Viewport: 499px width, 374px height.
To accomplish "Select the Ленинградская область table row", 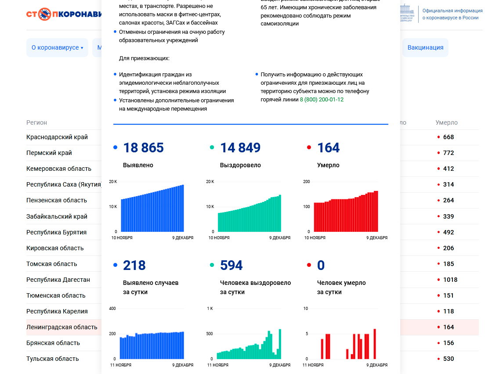I will click(x=62, y=327).
